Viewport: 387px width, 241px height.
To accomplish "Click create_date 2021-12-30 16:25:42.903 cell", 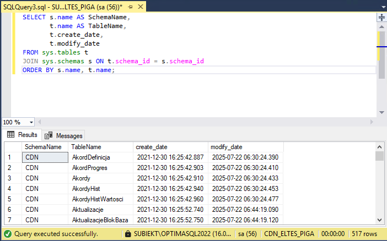I will [170, 168].
